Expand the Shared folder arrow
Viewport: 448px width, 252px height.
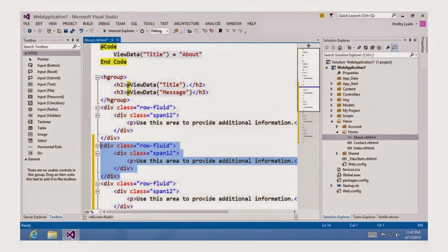[337, 153]
